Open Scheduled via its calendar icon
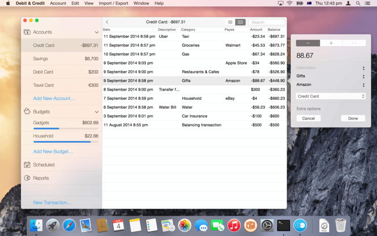Image resolution: width=377 pixels, height=236 pixels. coord(27,165)
